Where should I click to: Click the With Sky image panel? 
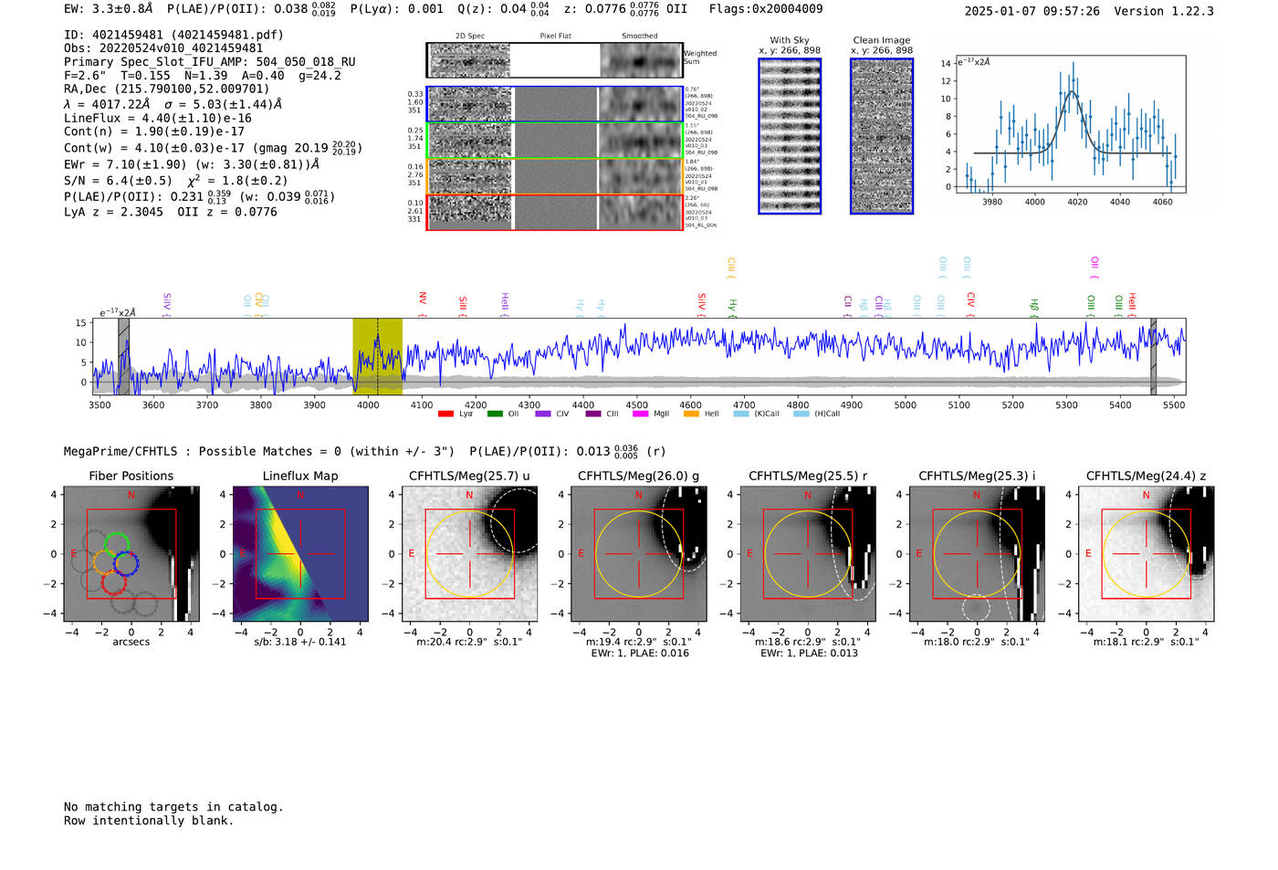pyautogui.click(x=790, y=136)
